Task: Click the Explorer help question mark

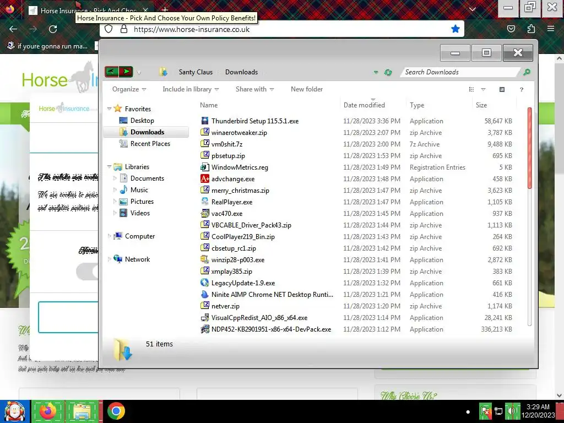Action: [x=522, y=90]
